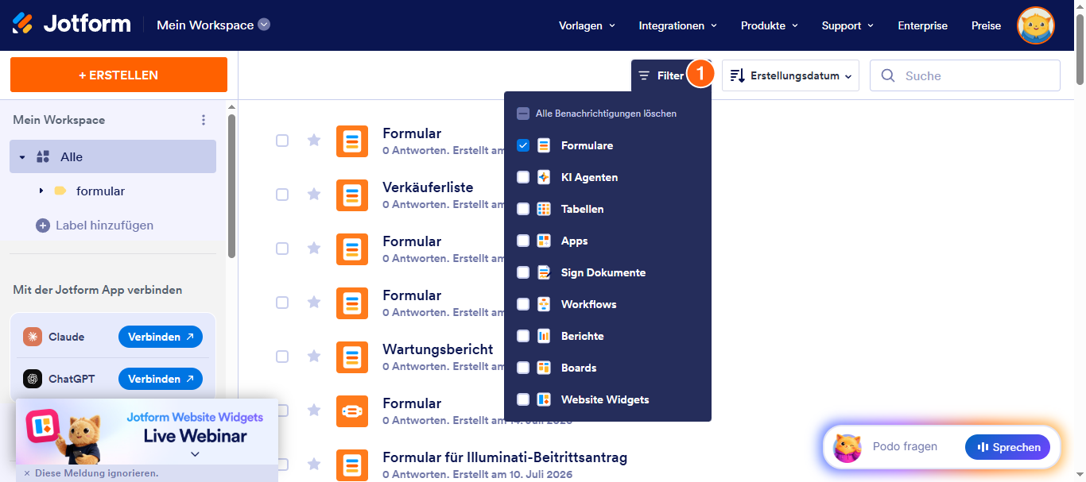Expand the formular label arrow

[41, 191]
